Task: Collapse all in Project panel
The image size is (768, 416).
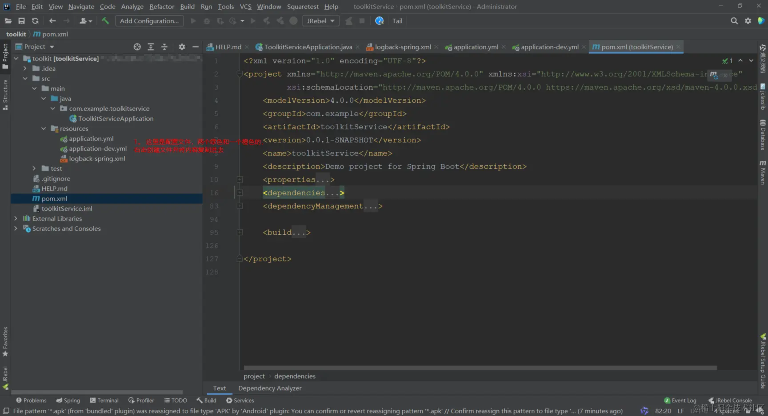Action: click(164, 47)
